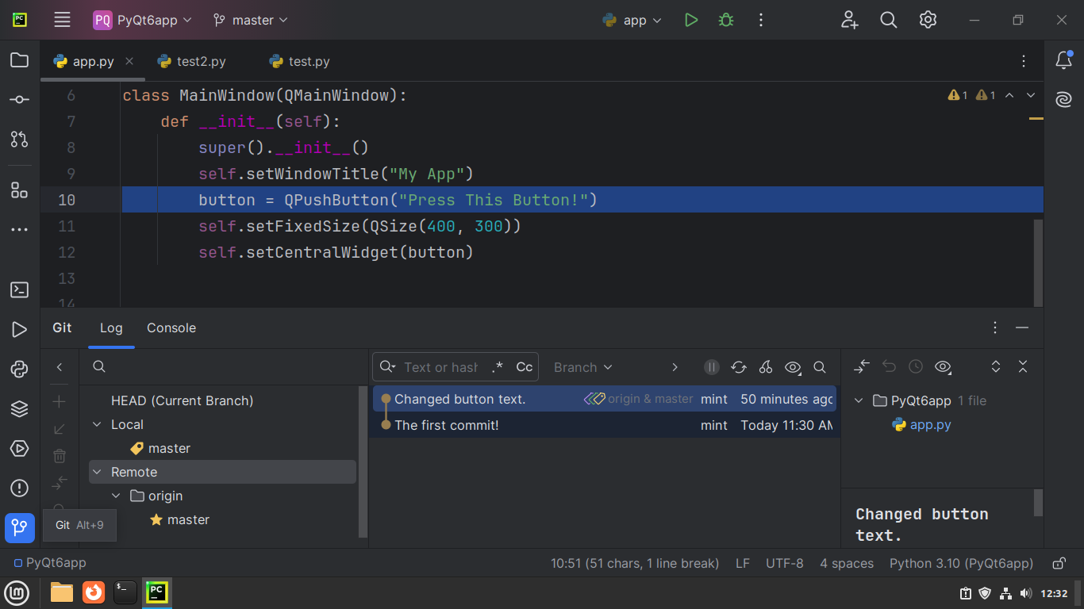
Task: Toggle match case Cc in log search
Action: (x=525, y=367)
